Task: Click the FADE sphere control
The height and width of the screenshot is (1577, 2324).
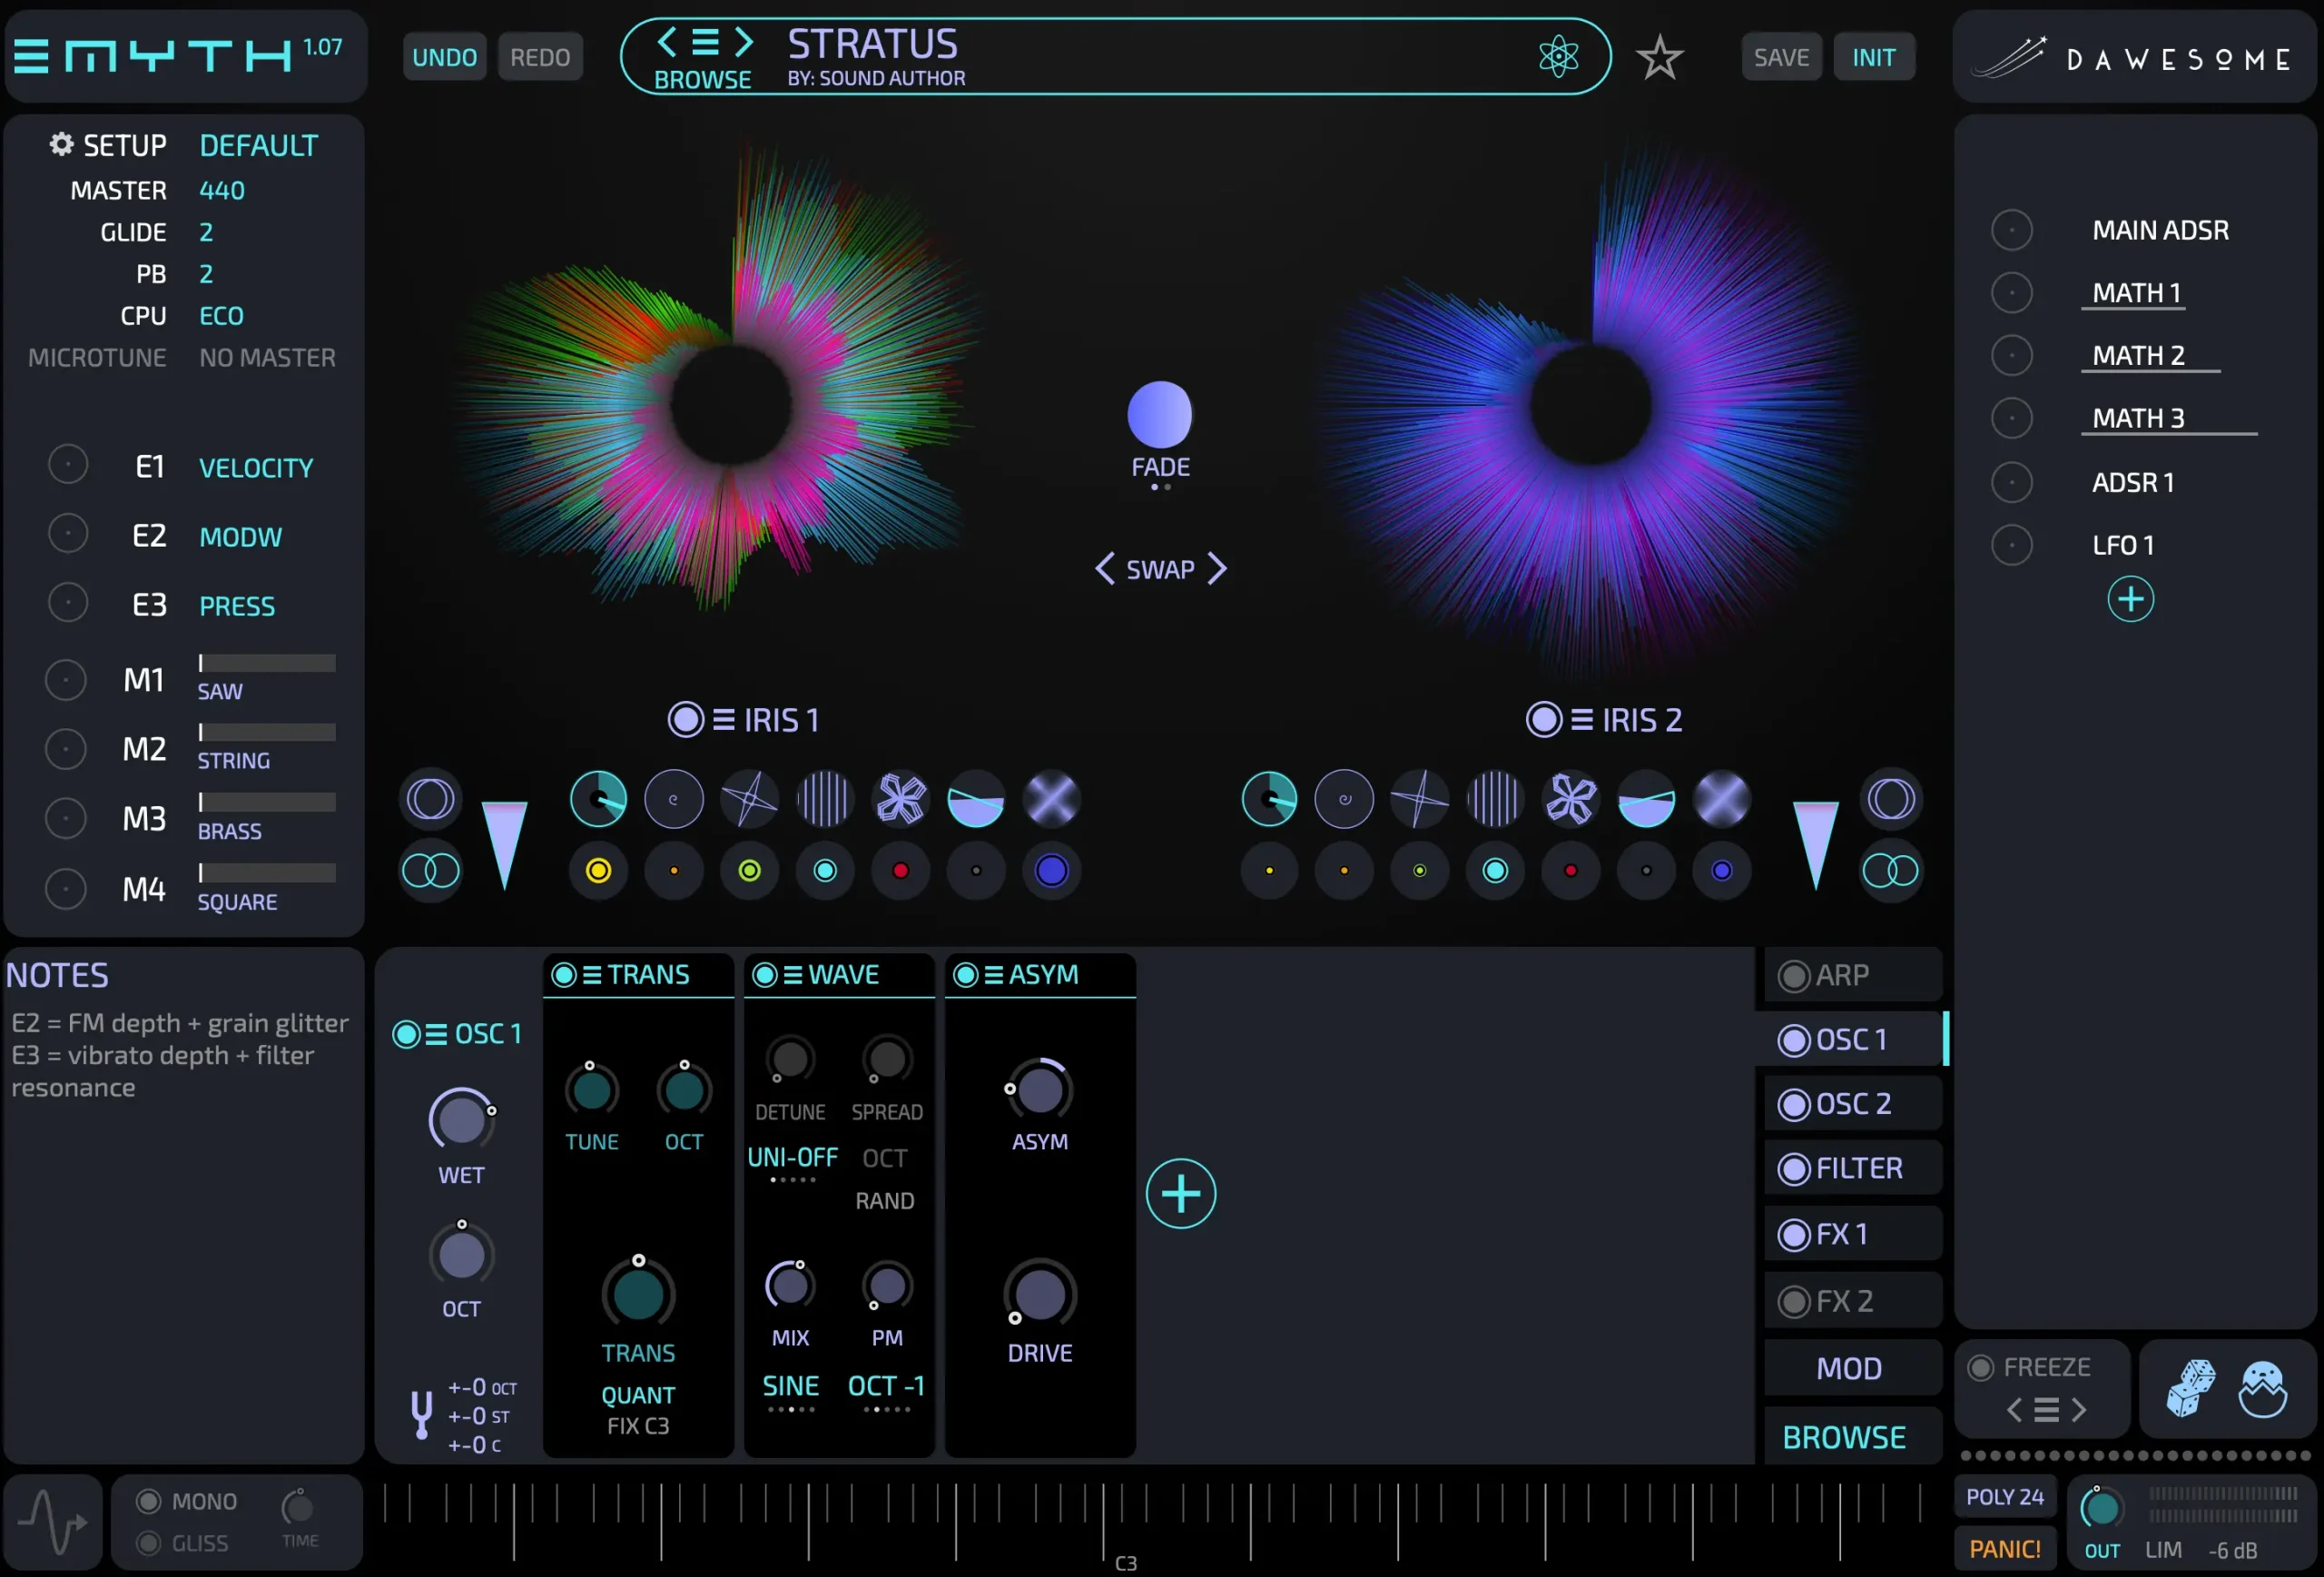Action: [x=1159, y=414]
